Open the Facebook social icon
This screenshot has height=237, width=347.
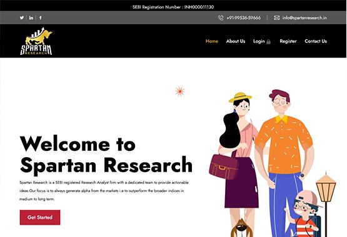pos(40,17)
